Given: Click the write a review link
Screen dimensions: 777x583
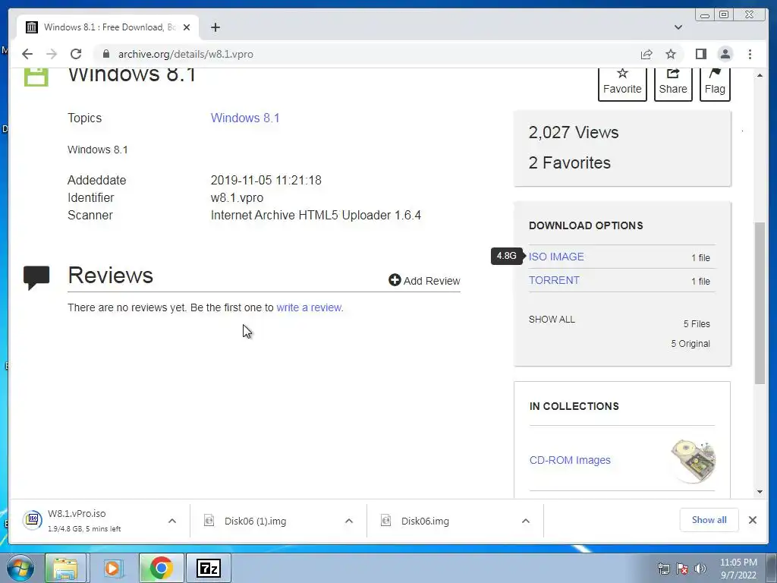Looking at the screenshot, I should coord(310,307).
